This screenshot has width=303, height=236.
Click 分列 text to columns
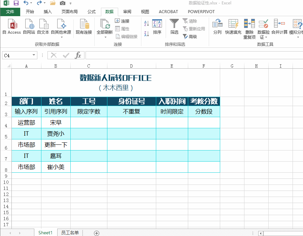pos(217,27)
